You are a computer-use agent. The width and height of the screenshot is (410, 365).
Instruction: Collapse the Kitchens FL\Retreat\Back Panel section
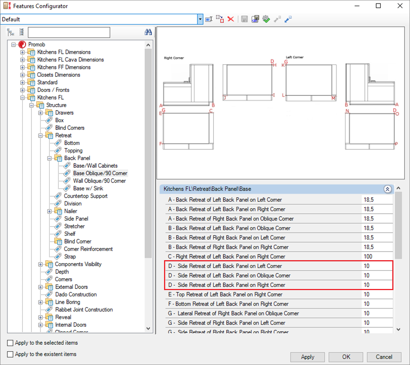tap(388, 189)
